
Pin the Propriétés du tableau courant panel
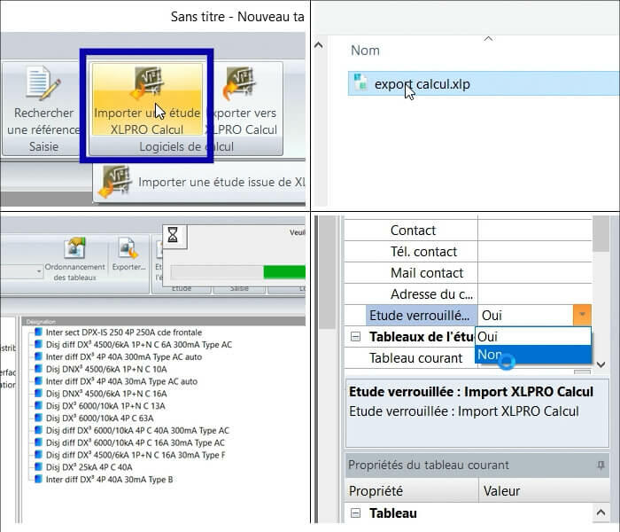(601, 465)
